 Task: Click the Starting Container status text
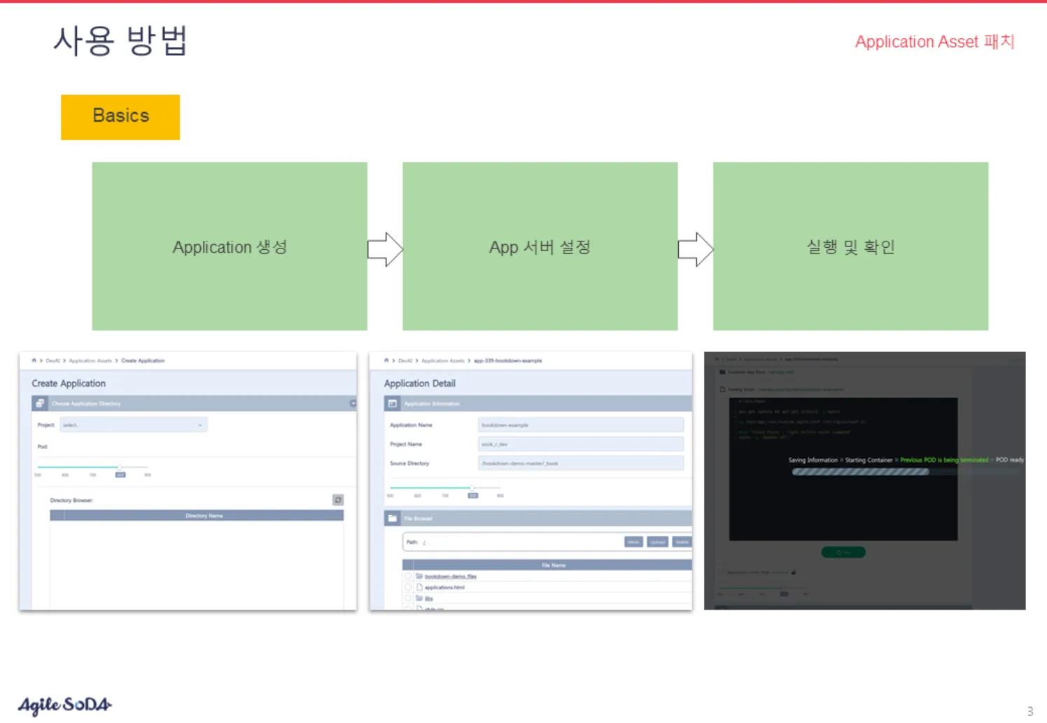[869, 460]
